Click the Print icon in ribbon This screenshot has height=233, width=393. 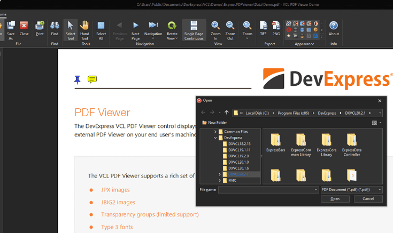click(40, 26)
